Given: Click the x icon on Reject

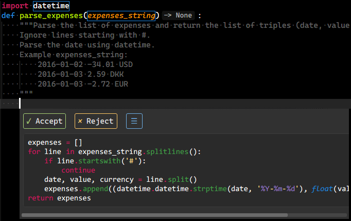Looking at the screenshot, I should (80, 121).
